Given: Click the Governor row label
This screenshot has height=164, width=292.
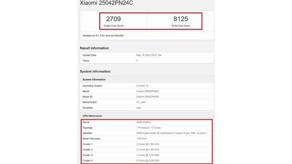Looking at the screenshot, I should coord(88,108).
